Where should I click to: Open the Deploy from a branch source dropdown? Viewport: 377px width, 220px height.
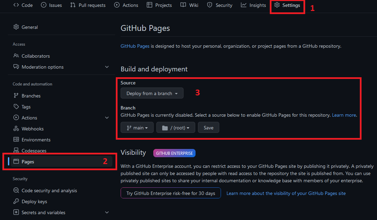[x=152, y=93]
